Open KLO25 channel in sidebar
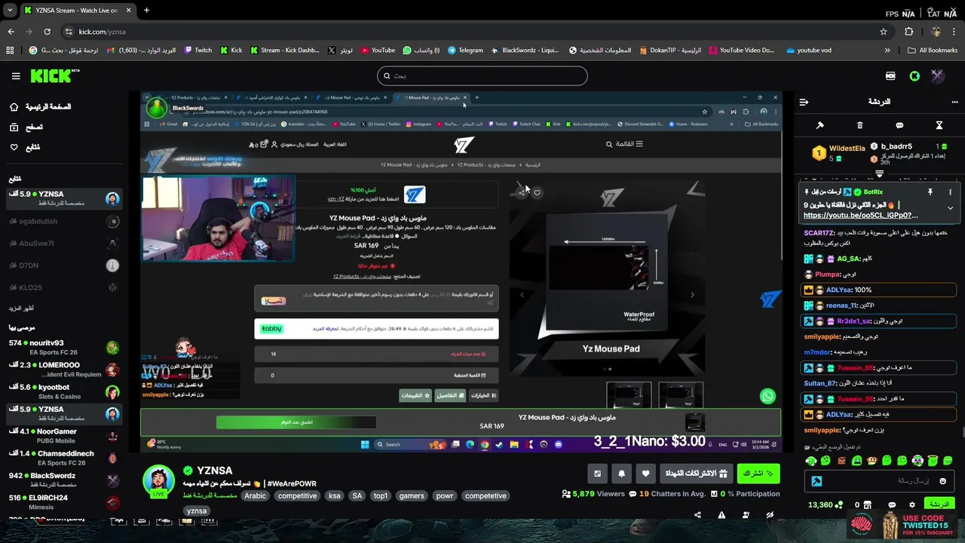This screenshot has width=965, height=543. point(63,287)
